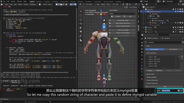Screen dimensions: 184x103
Task: Open the Window menu in top bar
Action: point(19,1)
